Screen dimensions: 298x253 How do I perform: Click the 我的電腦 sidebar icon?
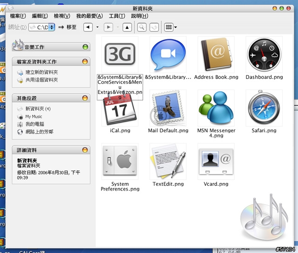click(x=20, y=124)
